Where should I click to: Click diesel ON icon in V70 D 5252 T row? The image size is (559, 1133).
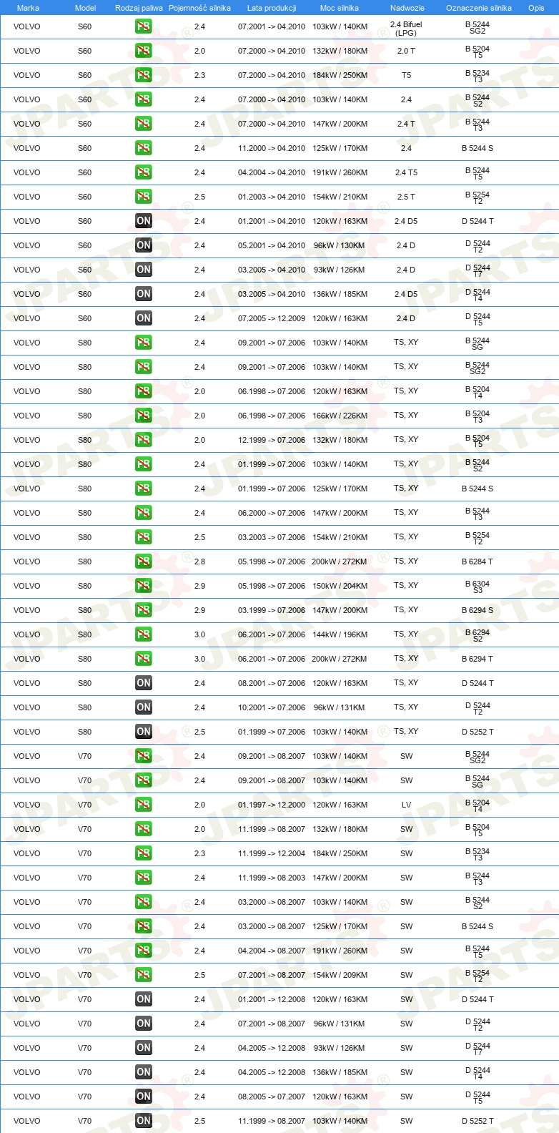pos(144,1121)
